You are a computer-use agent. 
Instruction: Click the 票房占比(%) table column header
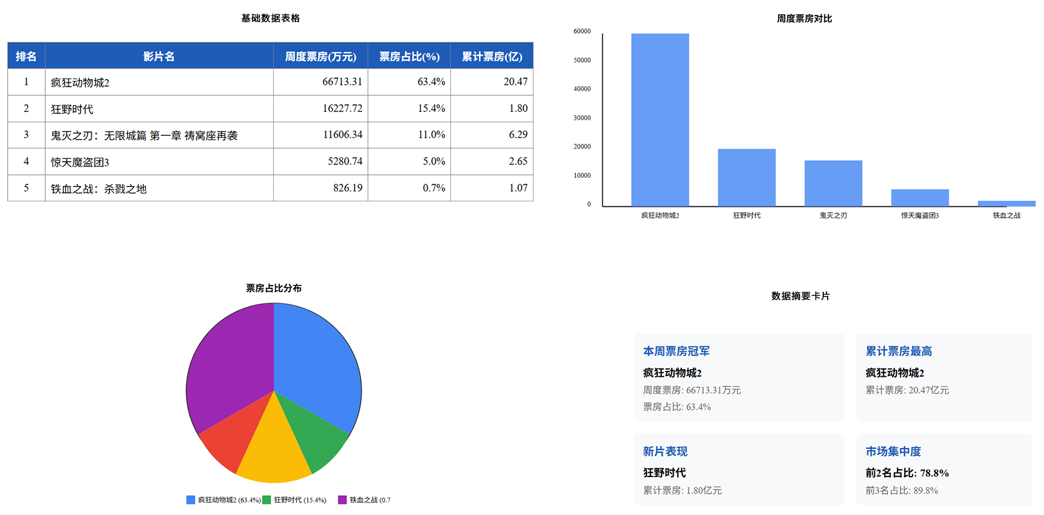coord(409,56)
